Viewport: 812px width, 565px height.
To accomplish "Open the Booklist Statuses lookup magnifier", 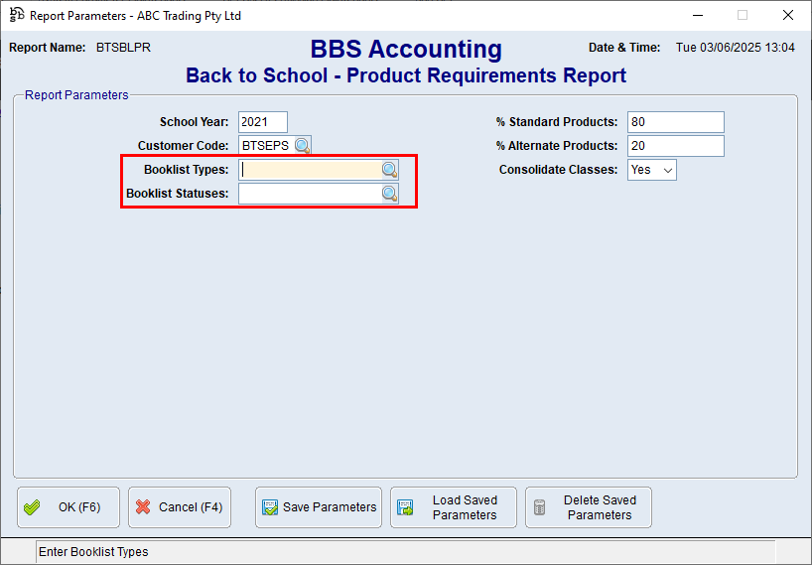I will tap(389, 194).
